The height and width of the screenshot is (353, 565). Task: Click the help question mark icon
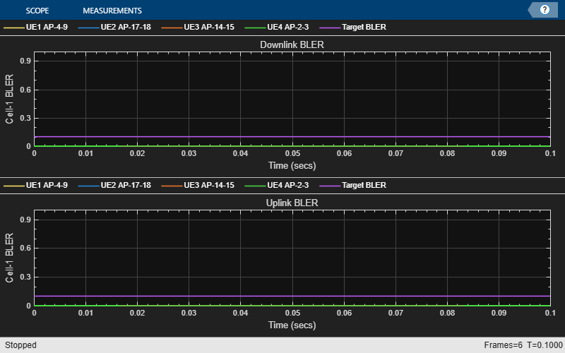(x=545, y=10)
